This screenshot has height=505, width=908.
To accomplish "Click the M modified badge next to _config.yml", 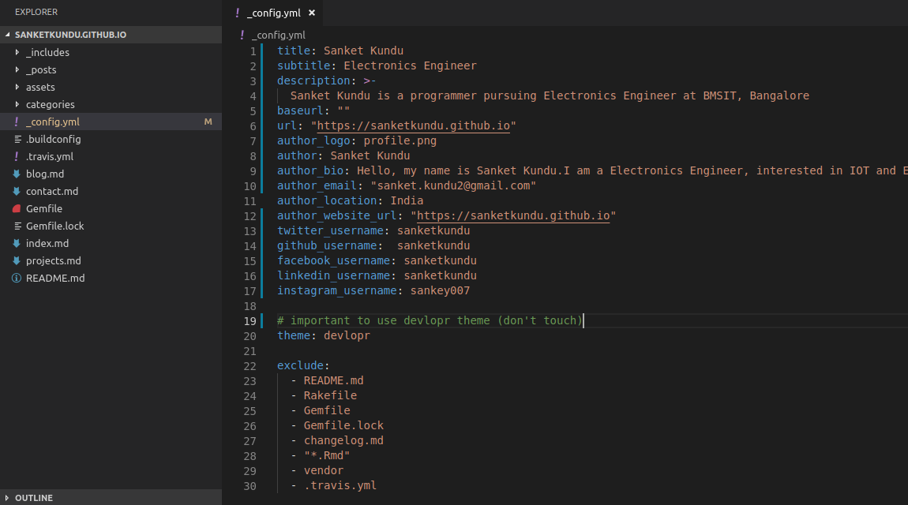I will point(208,122).
